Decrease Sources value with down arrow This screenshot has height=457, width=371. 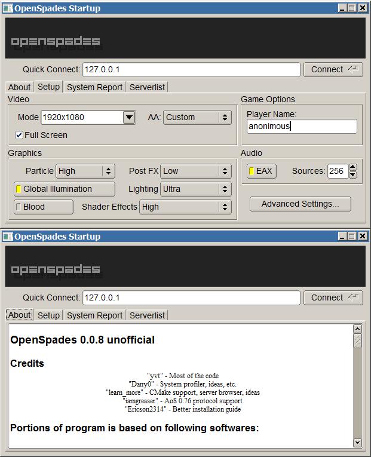pyautogui.click(x=352, y=174)
